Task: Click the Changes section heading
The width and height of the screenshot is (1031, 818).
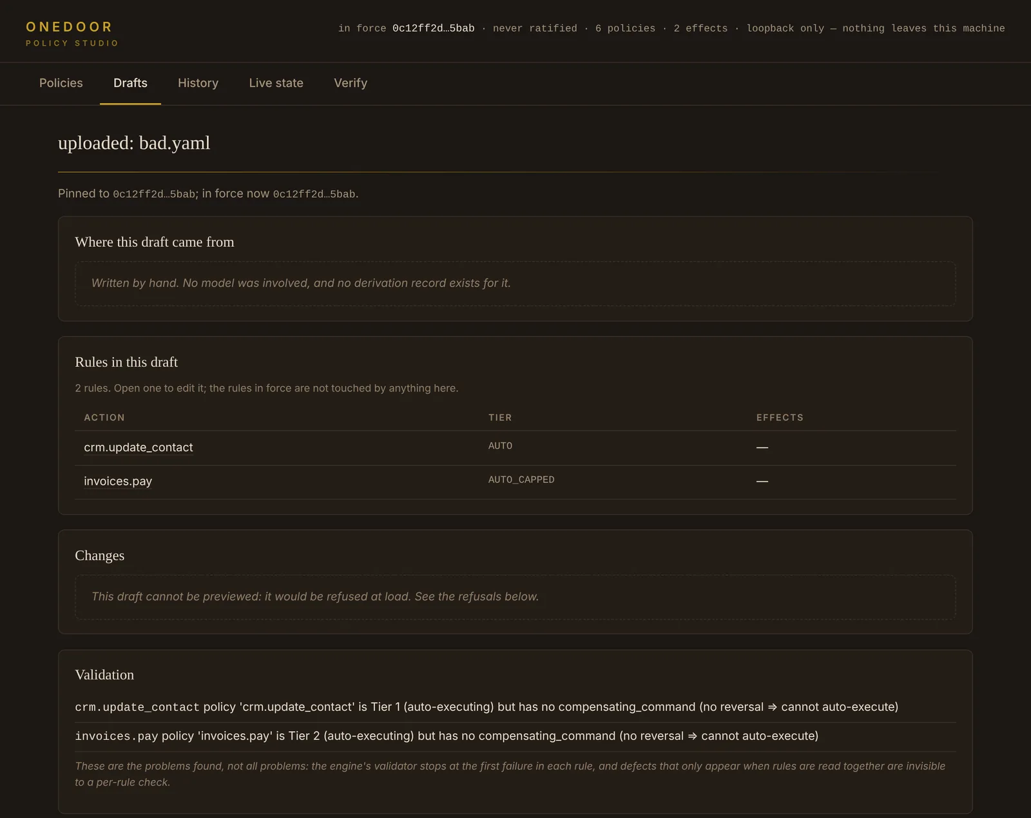Action: coord(100,556)
